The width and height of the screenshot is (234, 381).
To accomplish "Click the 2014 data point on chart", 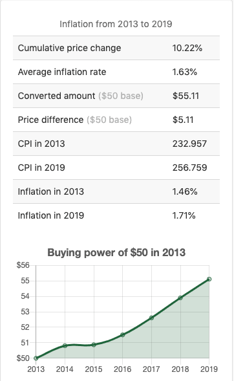I will pos(65,345).
